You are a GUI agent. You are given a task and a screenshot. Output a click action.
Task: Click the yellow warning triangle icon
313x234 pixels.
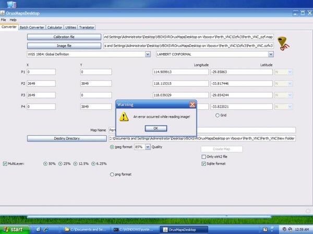[124, 117]
